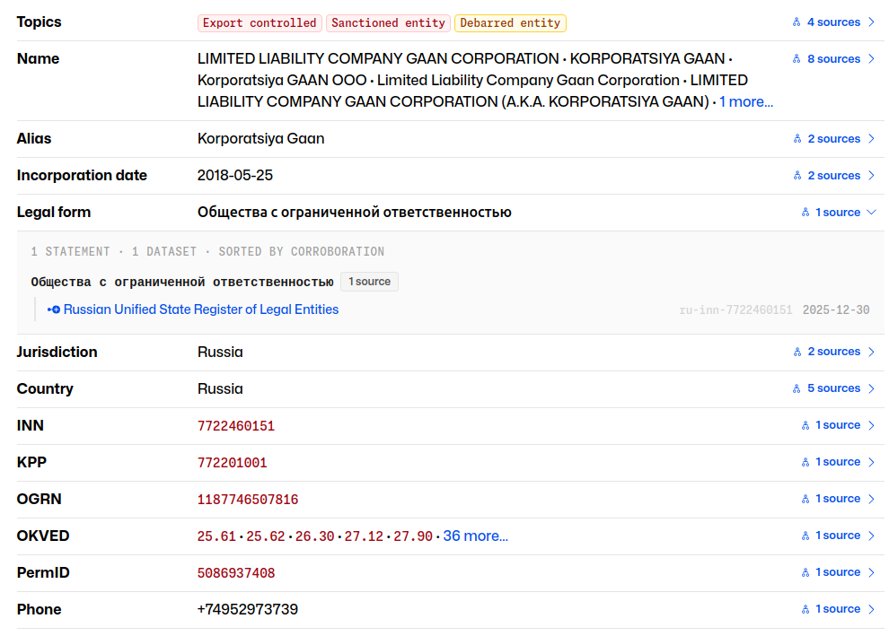Open the '1 source' link for Phone
Screen dimensions: 889x636
click(838, 609)
